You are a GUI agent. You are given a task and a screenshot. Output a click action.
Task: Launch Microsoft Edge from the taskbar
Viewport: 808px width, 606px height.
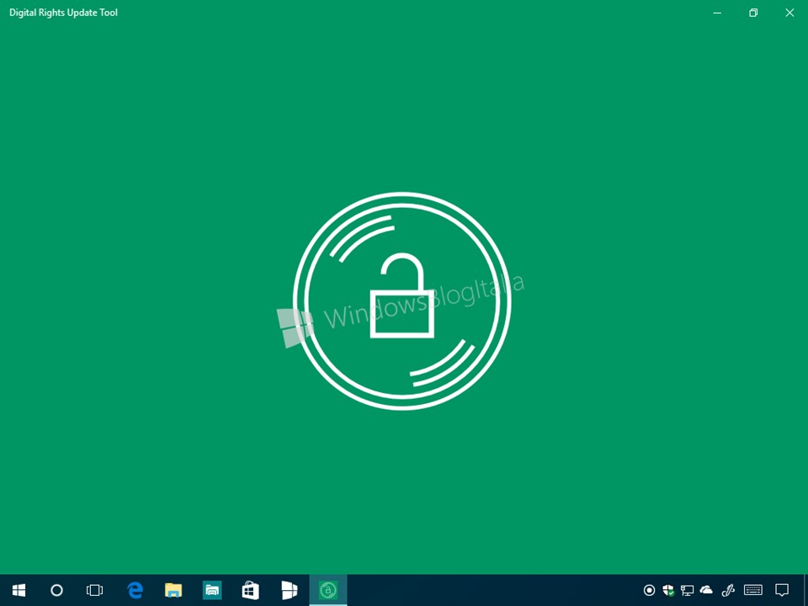135,590
